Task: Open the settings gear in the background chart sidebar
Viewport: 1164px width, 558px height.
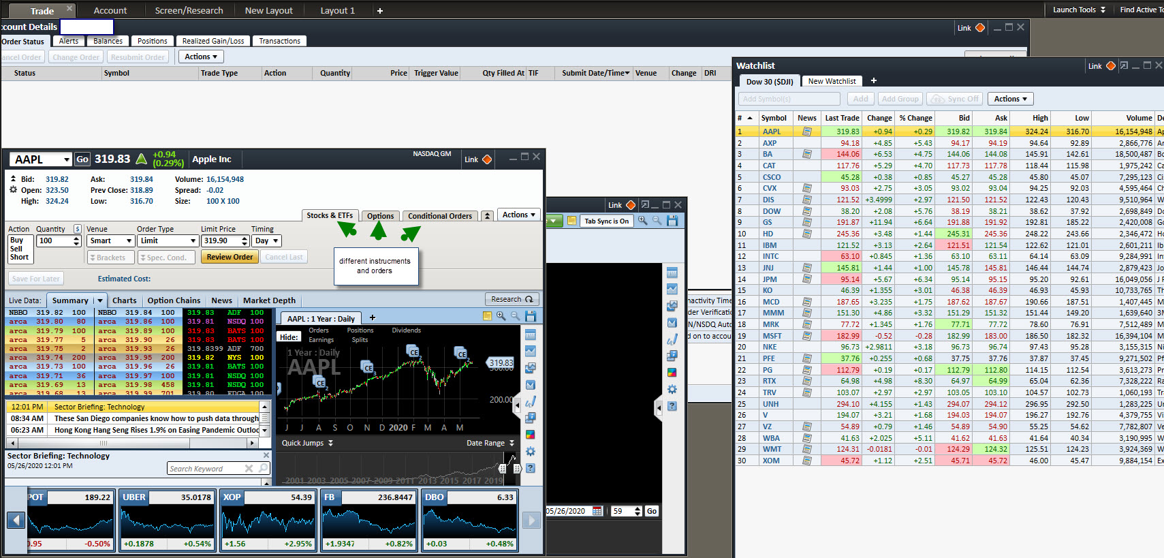Action: coord(672,390)
